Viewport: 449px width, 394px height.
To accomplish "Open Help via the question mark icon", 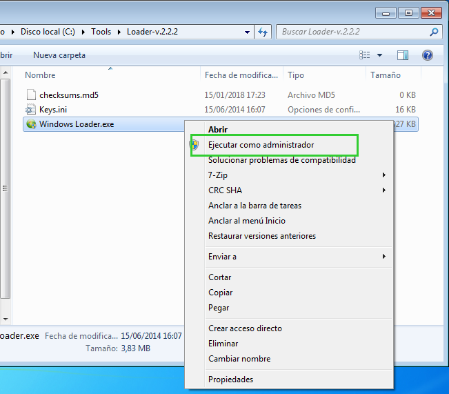I will tap(428, 55).
